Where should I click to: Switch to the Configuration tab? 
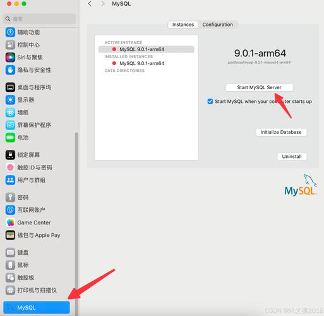coord(217,25)
